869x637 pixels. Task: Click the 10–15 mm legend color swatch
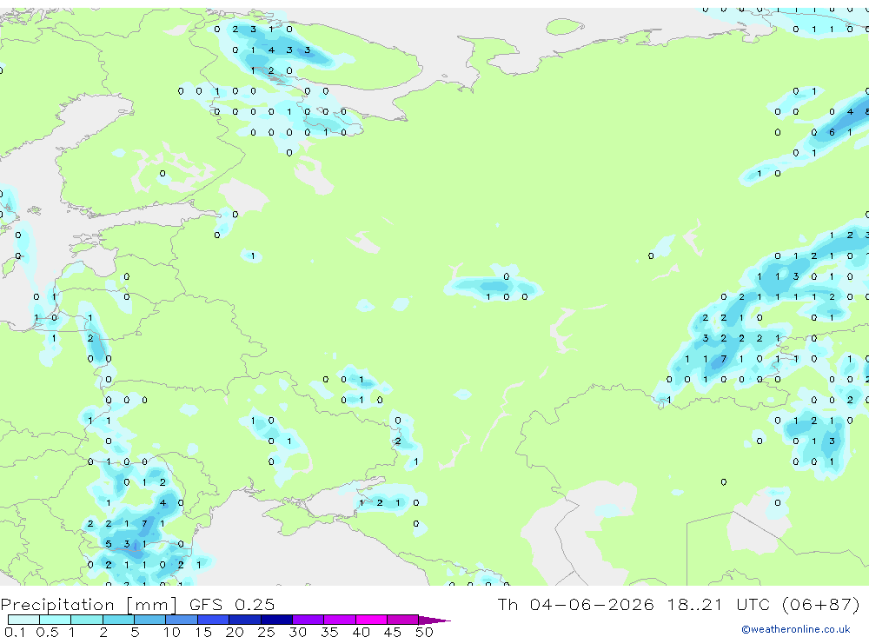(x=182, y=620)
